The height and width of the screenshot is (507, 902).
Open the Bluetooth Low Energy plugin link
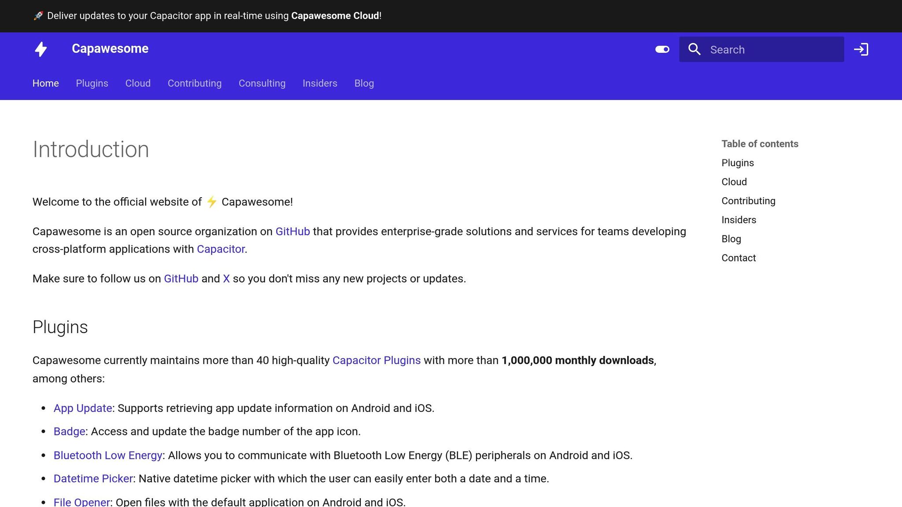(x=108, y=455)
